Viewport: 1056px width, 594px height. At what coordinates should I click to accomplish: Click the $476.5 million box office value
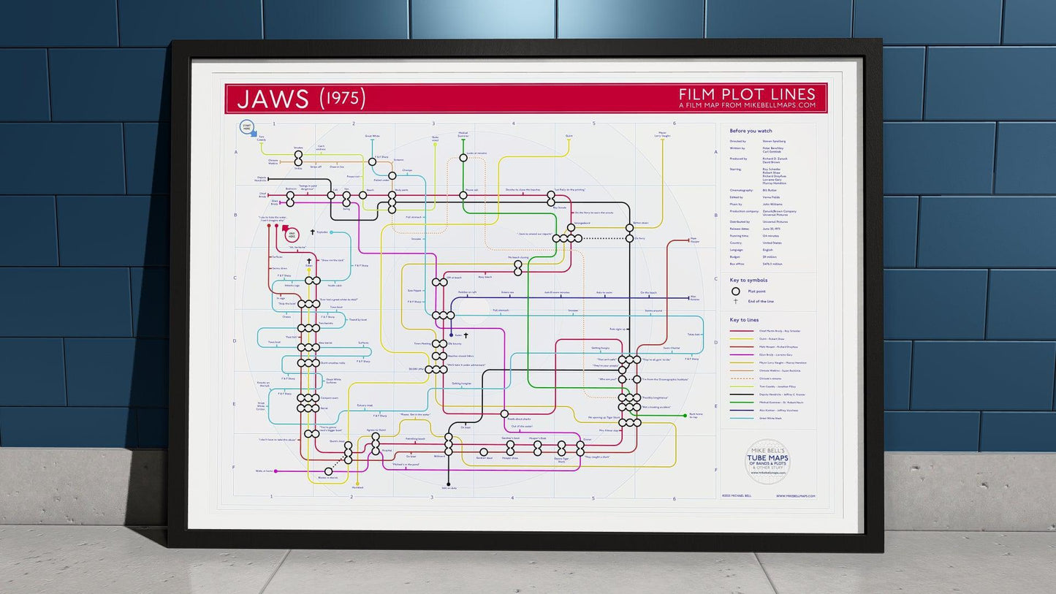click(772, 264)
